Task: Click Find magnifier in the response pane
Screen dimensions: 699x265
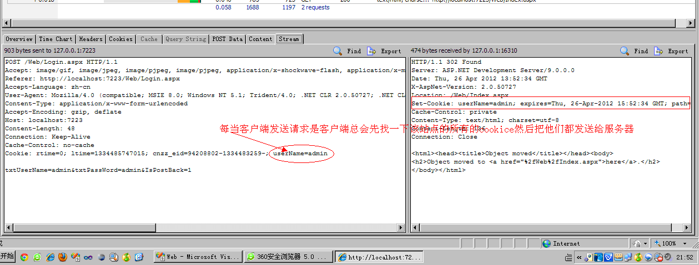Action: click(x=625, y=51)
